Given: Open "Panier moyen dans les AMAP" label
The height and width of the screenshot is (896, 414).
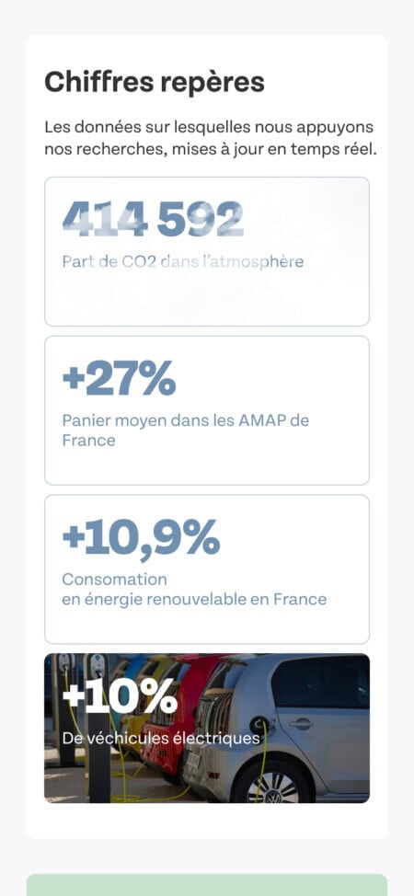Looking at the screenshot, I should pyautogui.click(x=185, y=431).
